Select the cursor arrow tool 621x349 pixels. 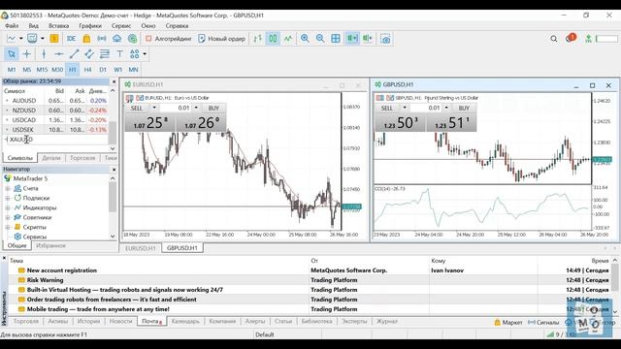click(x=11, y=54)
